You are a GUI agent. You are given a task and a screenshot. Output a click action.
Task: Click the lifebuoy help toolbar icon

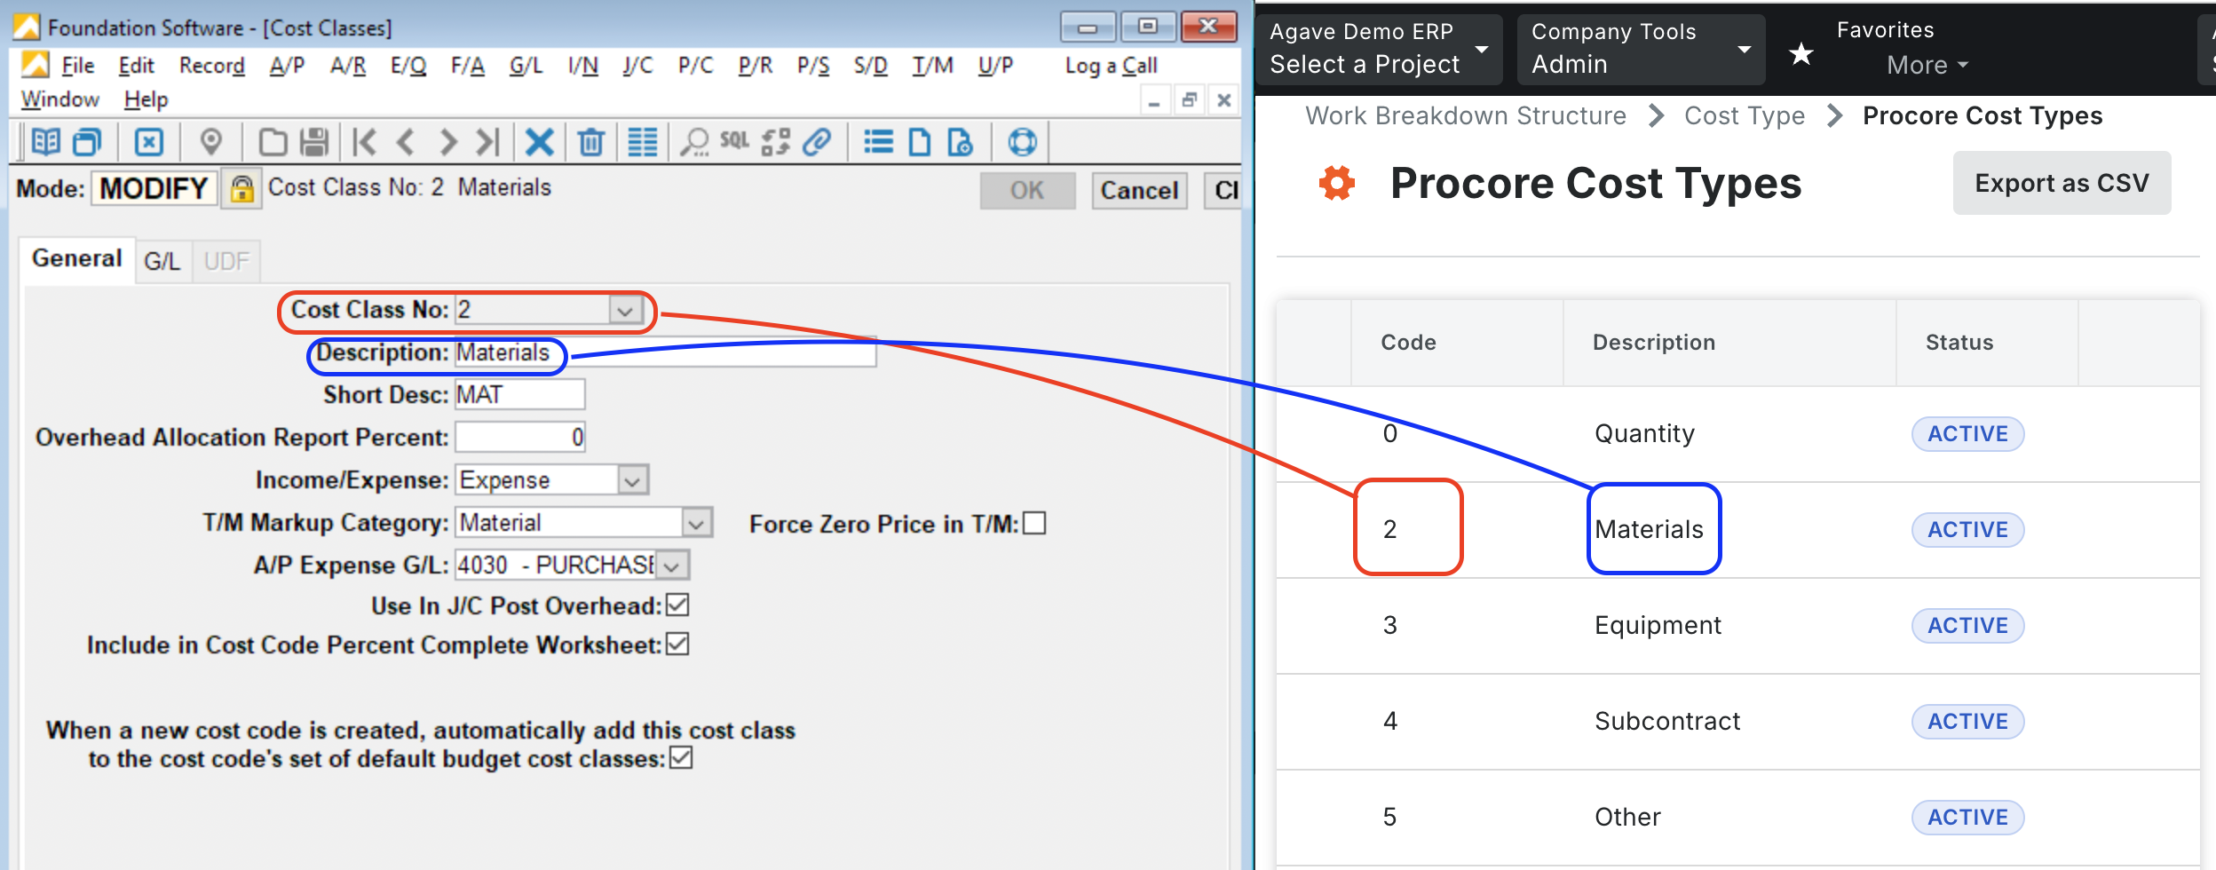[x=1022, y=142]
